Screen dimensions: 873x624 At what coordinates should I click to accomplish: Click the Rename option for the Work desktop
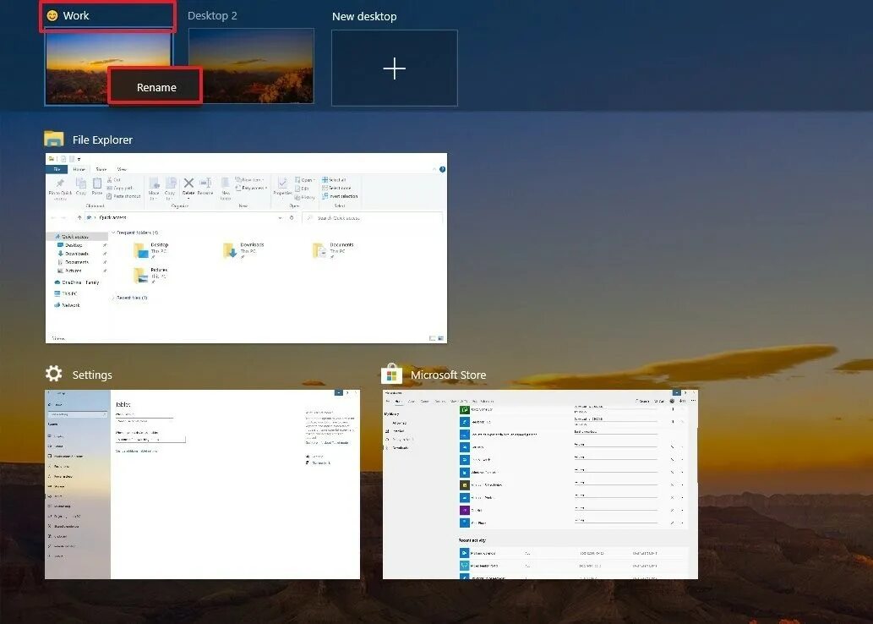(x=156, y=86)
